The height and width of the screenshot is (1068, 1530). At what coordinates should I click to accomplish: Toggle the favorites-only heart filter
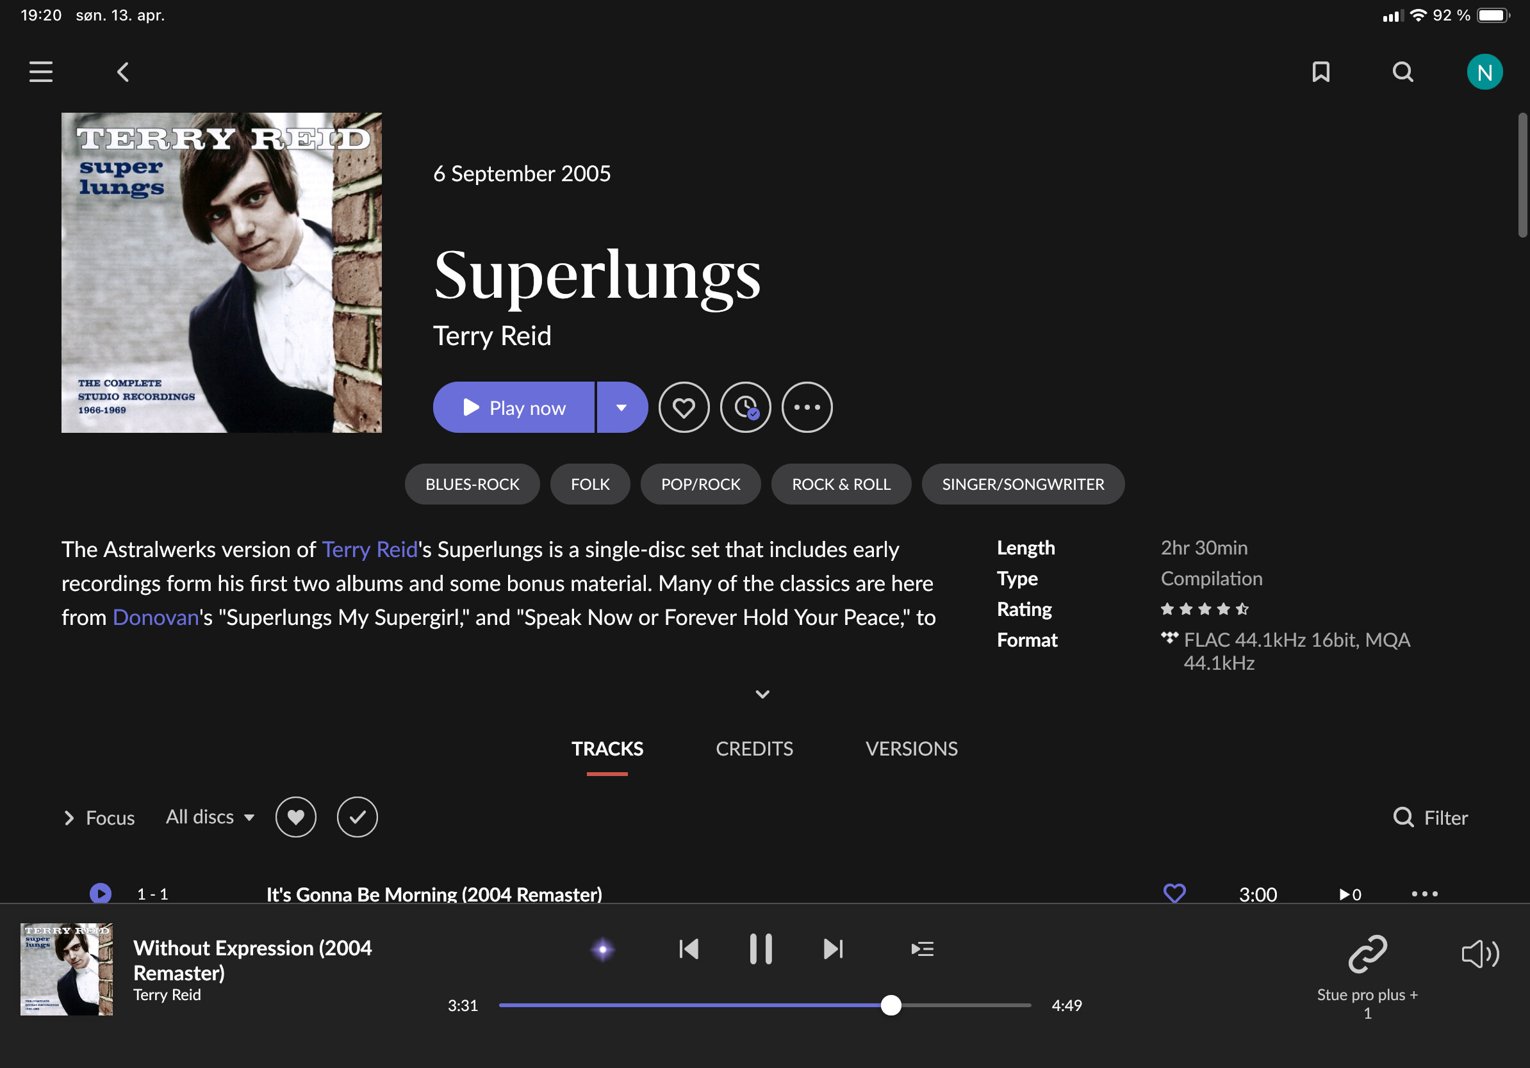[296, 817]
